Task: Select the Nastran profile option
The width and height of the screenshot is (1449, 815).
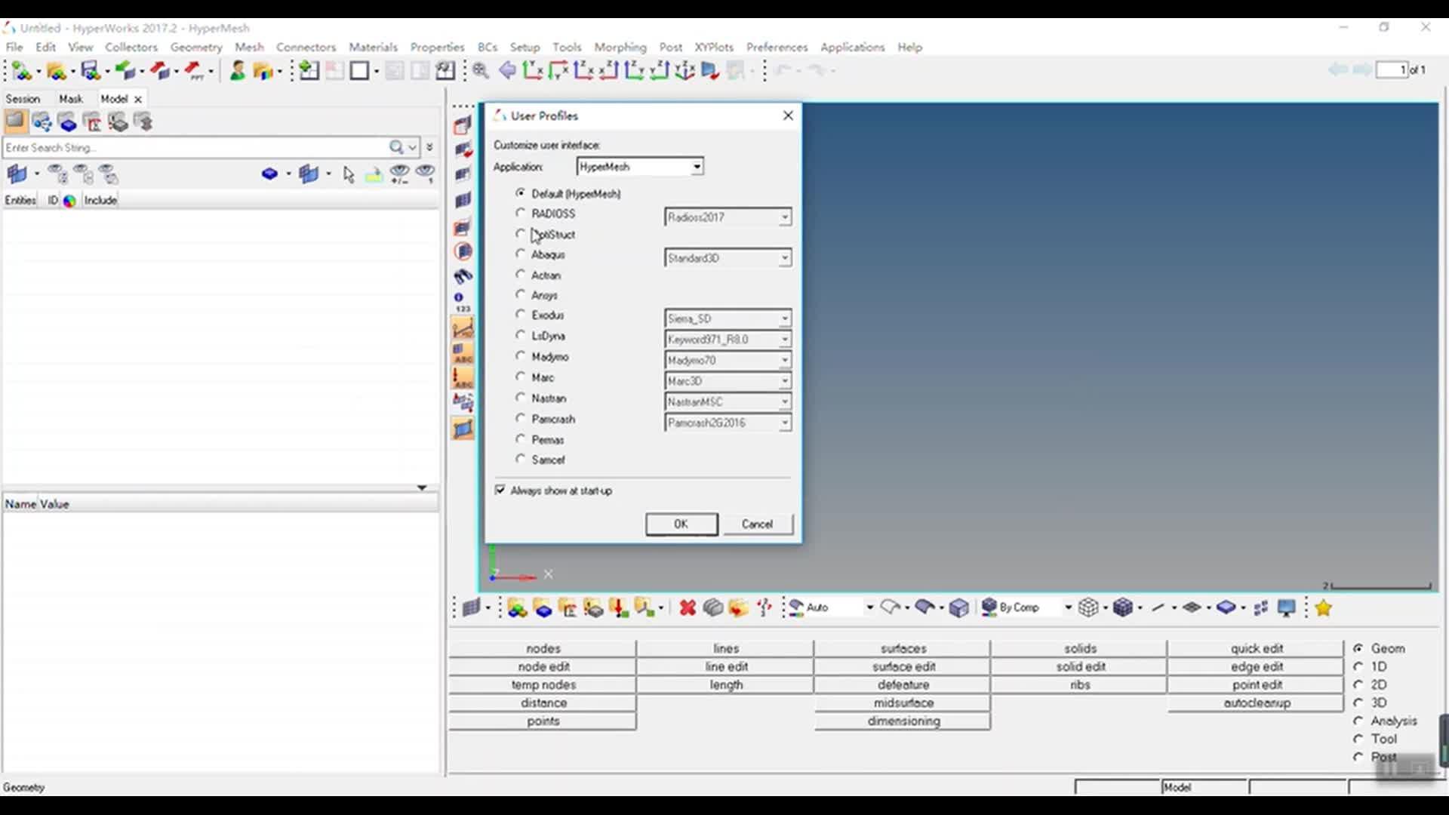Action: point(521,398)
